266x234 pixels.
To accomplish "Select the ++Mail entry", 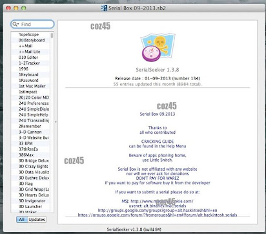I will pyautogui.click(x=30, y=46).
